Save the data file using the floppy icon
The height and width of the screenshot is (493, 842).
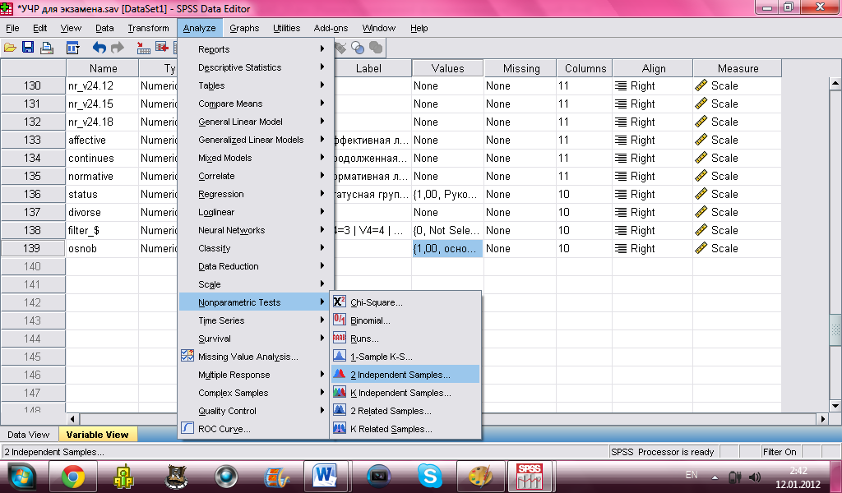pos(28,48)
